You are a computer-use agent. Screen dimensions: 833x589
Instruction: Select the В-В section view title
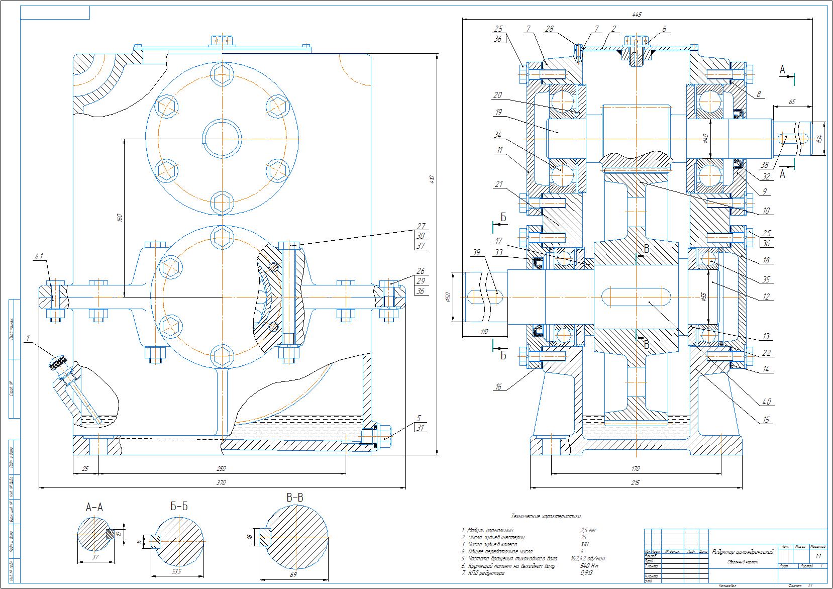pos(294,498)
